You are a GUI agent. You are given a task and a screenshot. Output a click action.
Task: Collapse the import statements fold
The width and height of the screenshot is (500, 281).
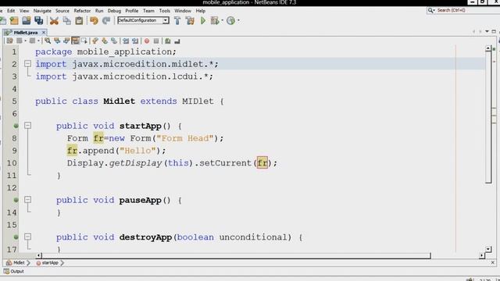28,64
